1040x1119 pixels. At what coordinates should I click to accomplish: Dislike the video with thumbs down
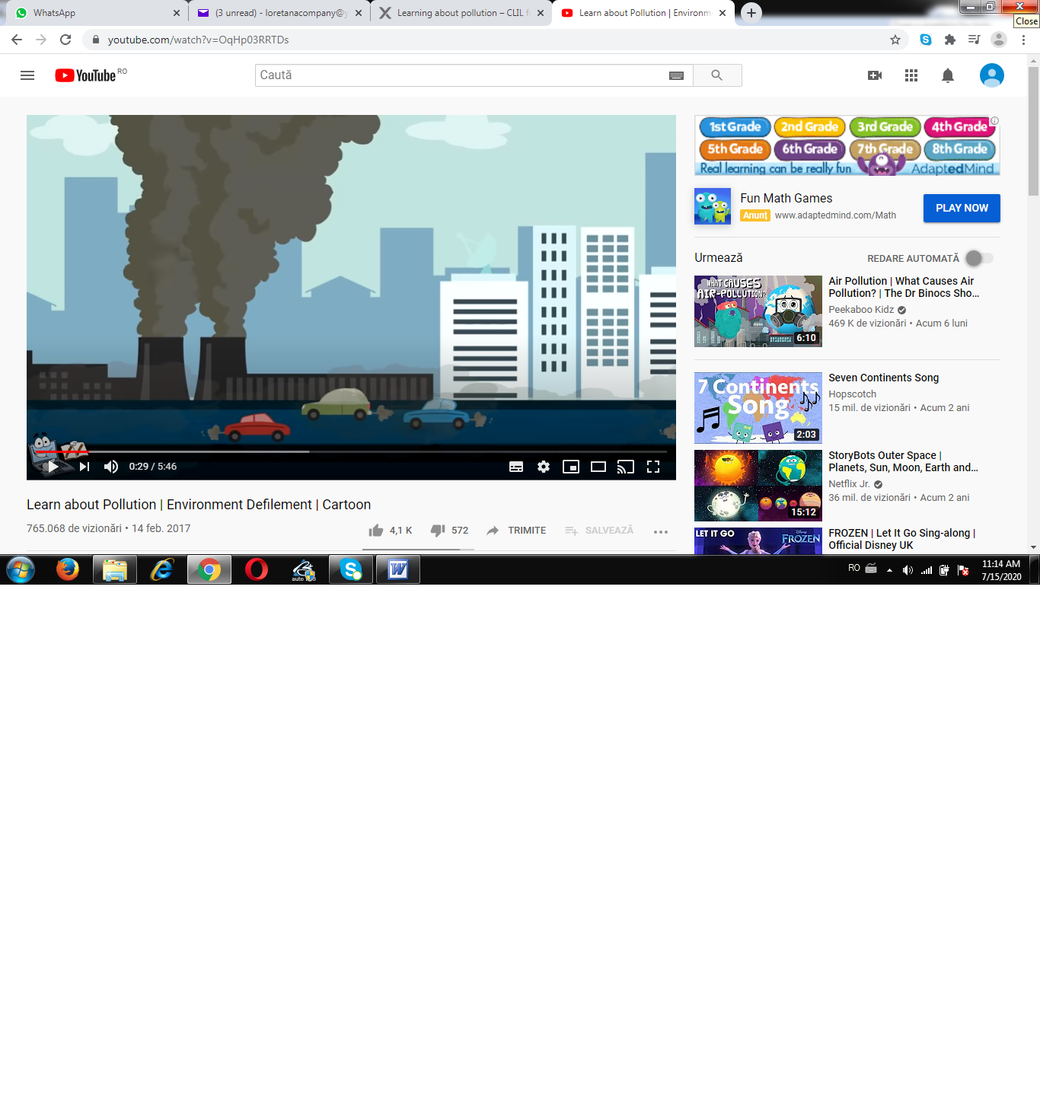(438, 531)
